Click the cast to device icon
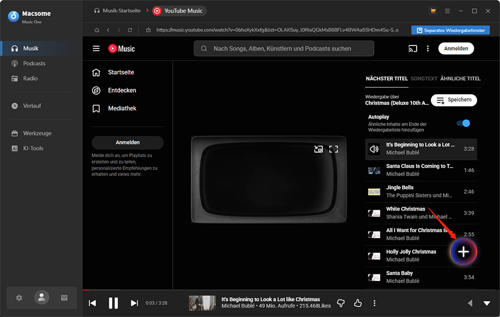The image size is (500, 317). 413,48
